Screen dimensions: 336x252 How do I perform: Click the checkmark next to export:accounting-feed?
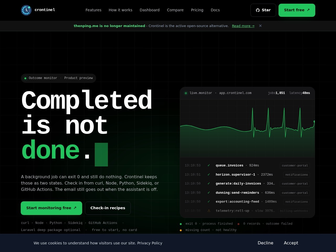(209, 202)
